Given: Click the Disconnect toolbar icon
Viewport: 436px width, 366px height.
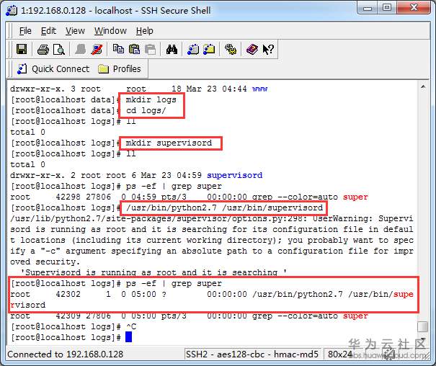Looking at the screenshot, I should coord(97,49).
